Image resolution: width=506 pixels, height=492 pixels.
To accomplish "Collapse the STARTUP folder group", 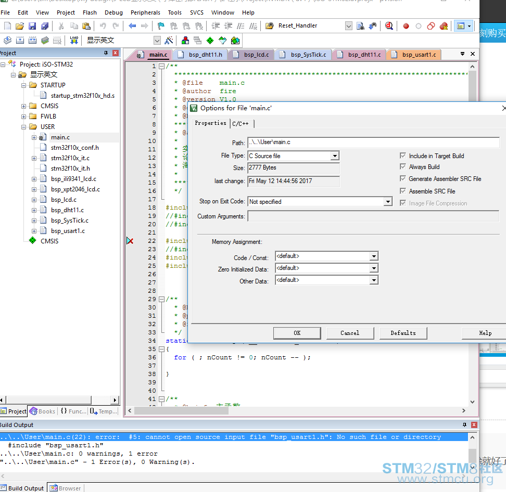I will [x=23, y=85].
